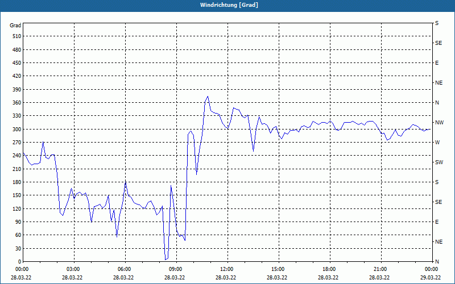Select the 60 left axis label
This screenshot has height=284, width=455.
tap(18, 235)
